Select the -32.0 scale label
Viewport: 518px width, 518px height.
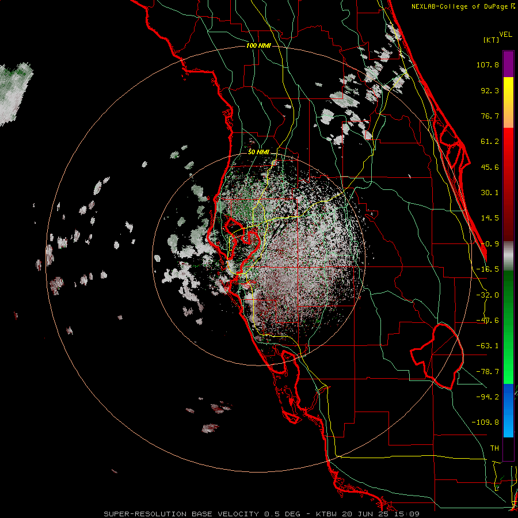click(x=487, y=295)
